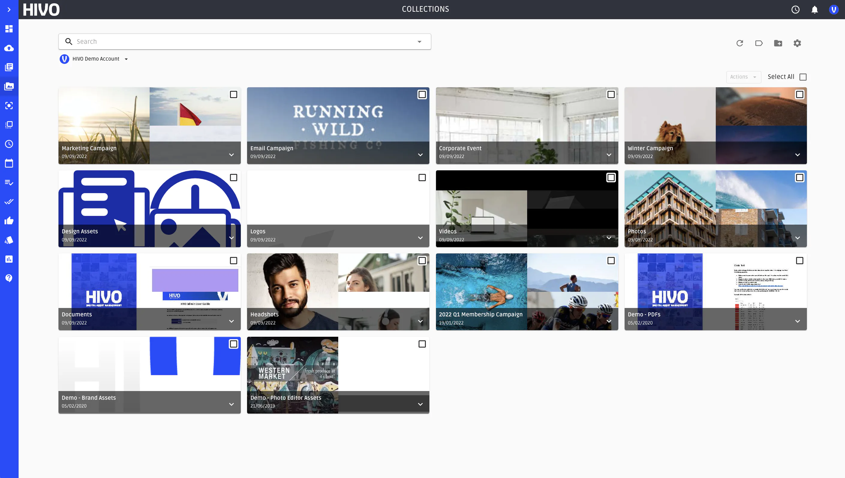Screen dimensions: 845x478
Task: Expand the Email Campaign card chevron
Action: 420,155
